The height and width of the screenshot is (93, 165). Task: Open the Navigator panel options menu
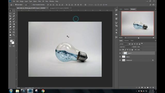coord(155,9)
